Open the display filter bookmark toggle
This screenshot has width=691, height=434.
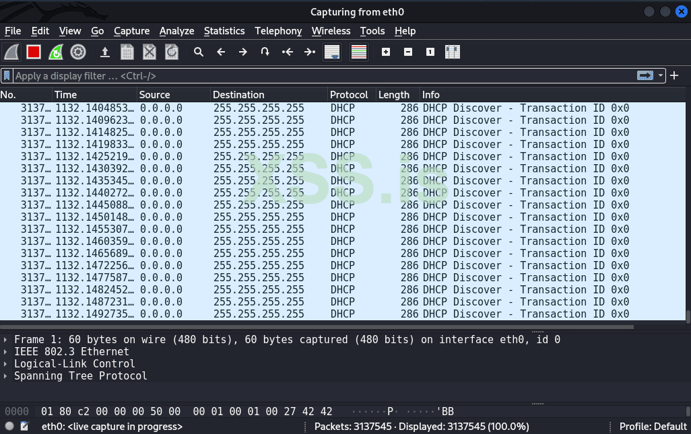click(7, 75)
